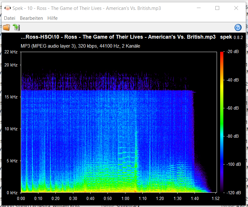The image size is (248, 207).
Task: Click the 1:30 time axis label
Action: [x=177, y=198]
